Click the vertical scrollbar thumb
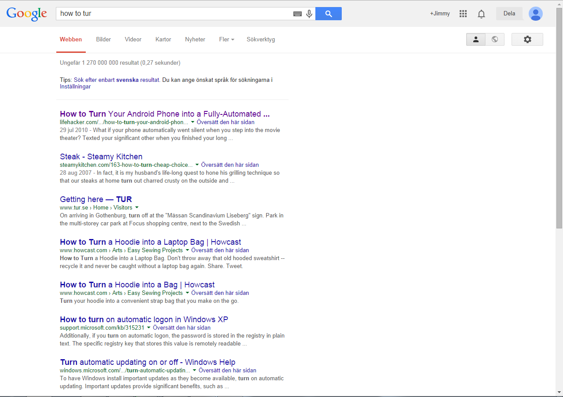The width and height of the screenshot is (563, 397). (559, 118)
